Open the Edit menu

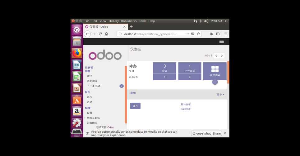click(94, 21)
